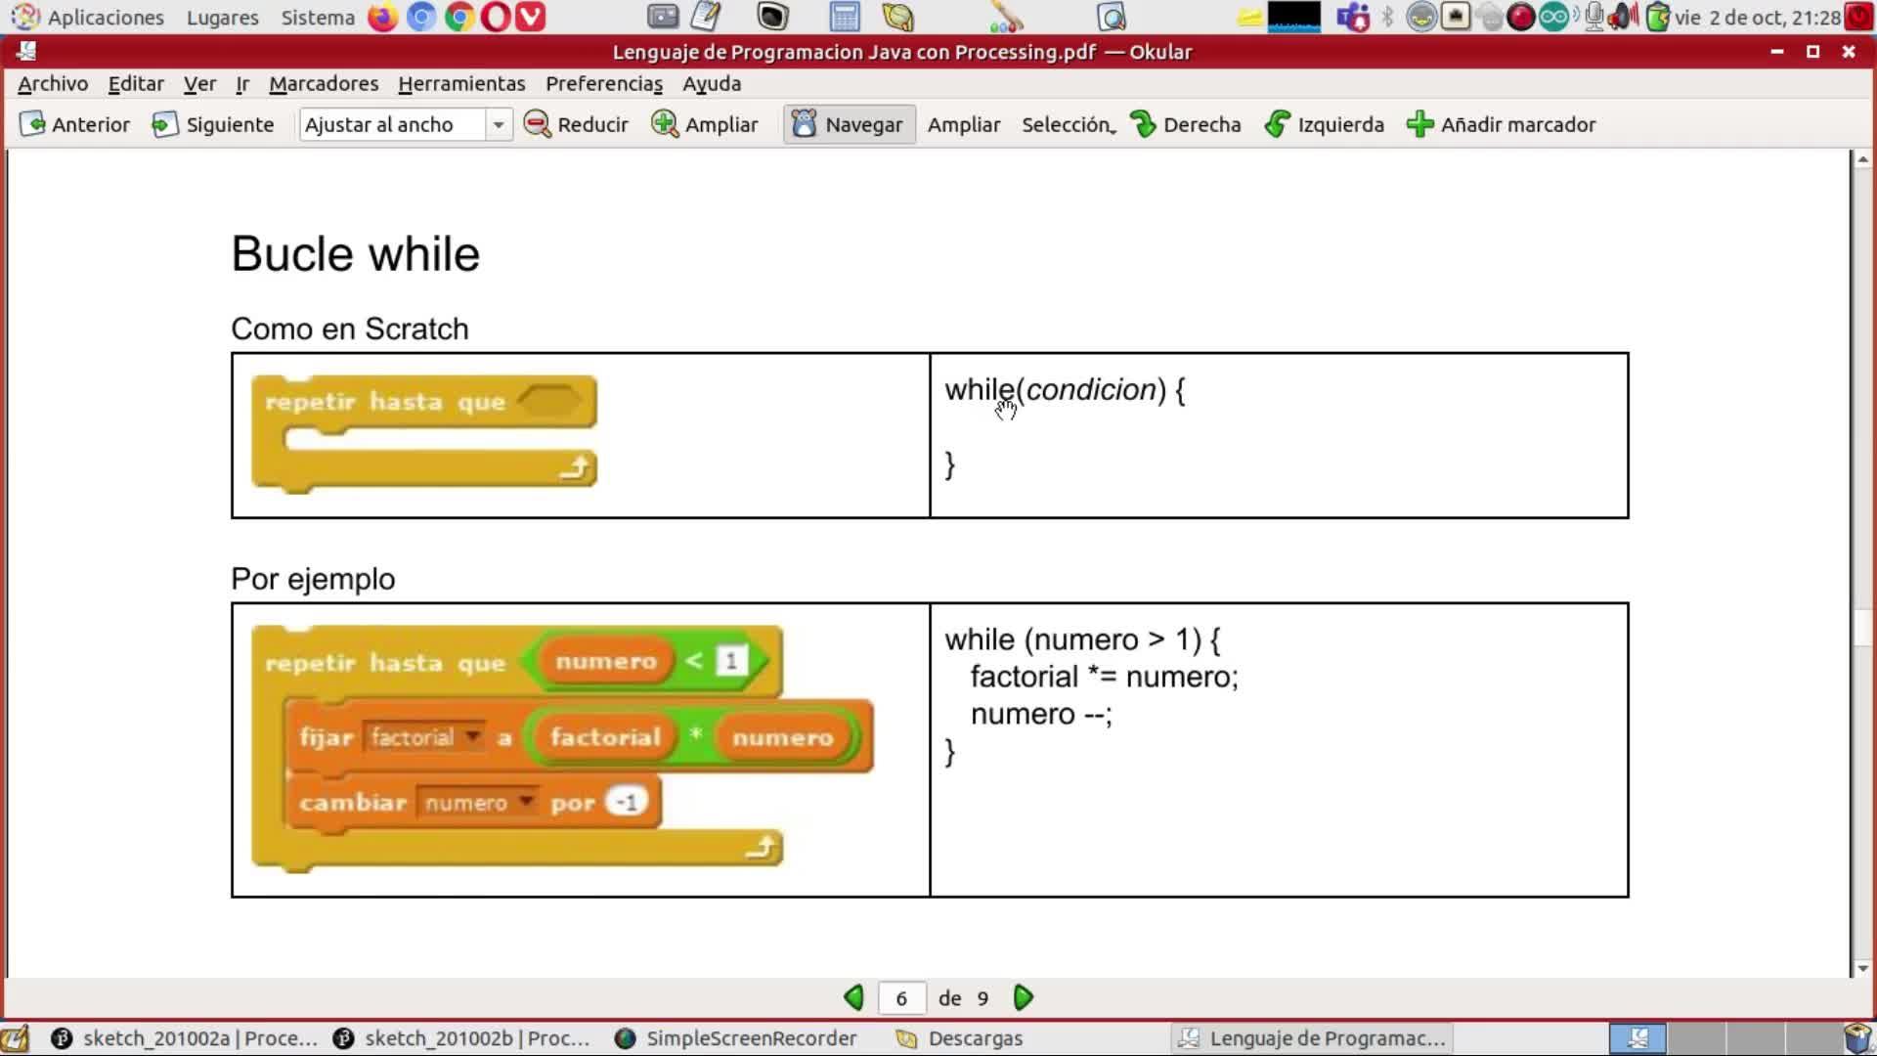
Task: Open the Ajustar al ancho zoom dropdown
Action: (498, 124)
